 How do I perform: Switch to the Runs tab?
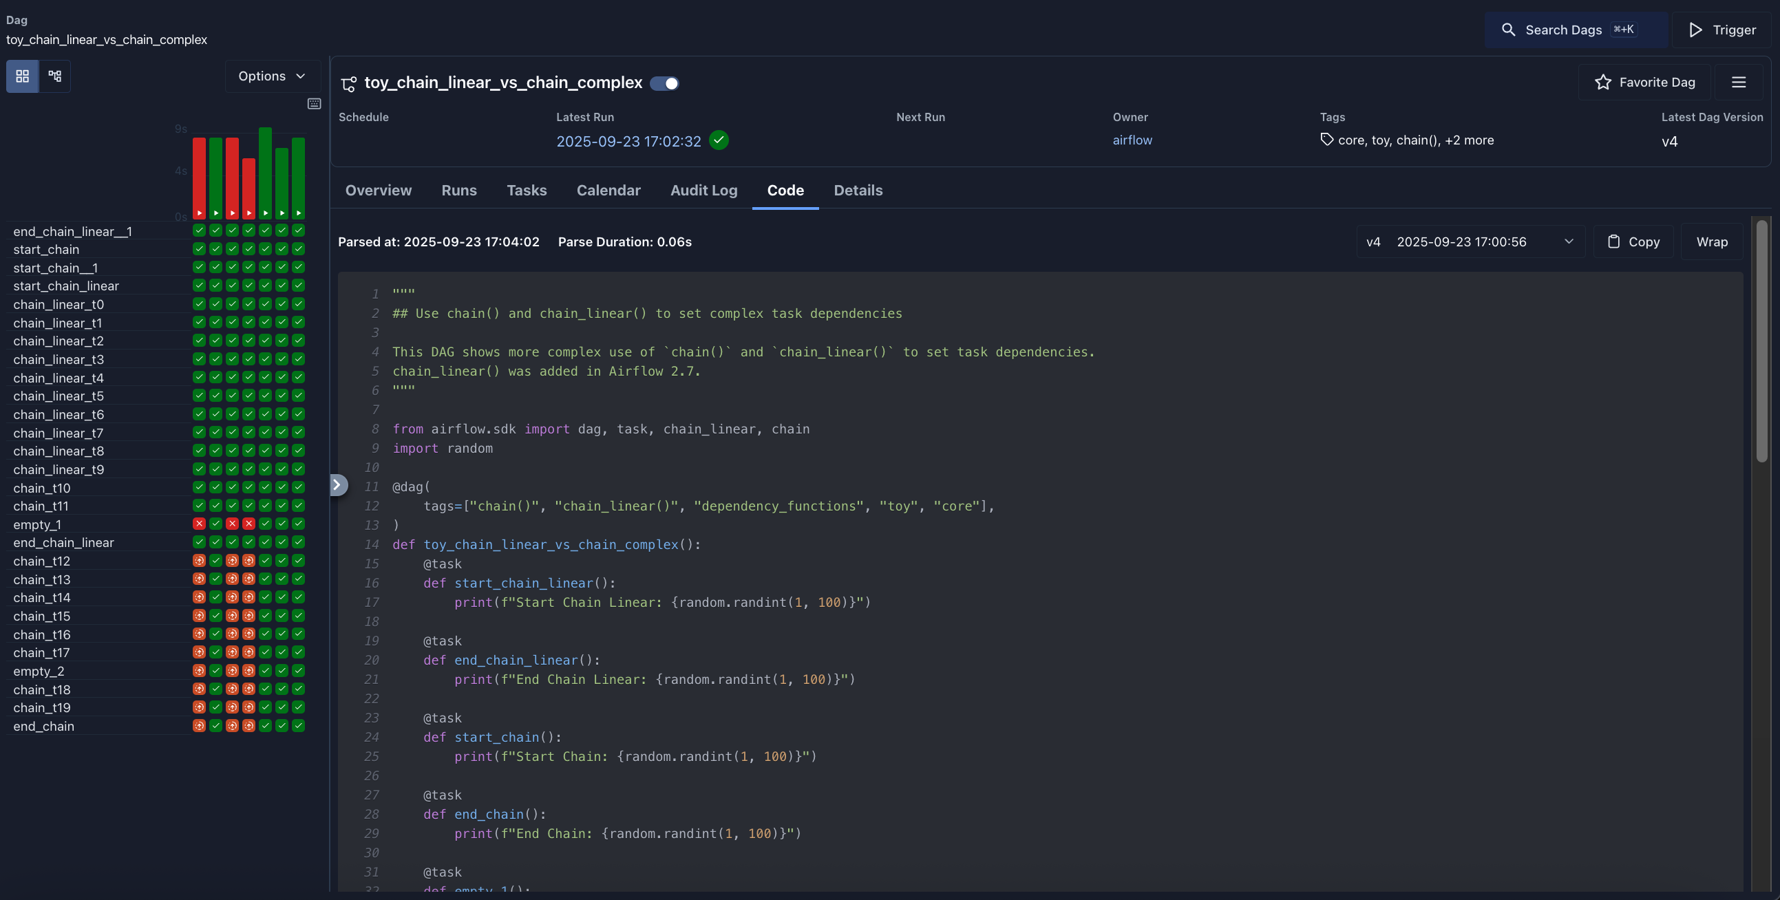coord(459,191)
